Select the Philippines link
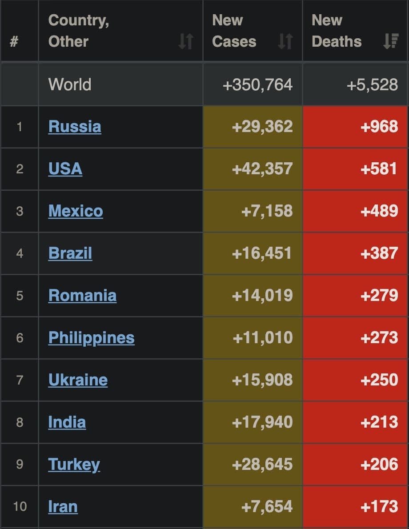 point(92,337)
